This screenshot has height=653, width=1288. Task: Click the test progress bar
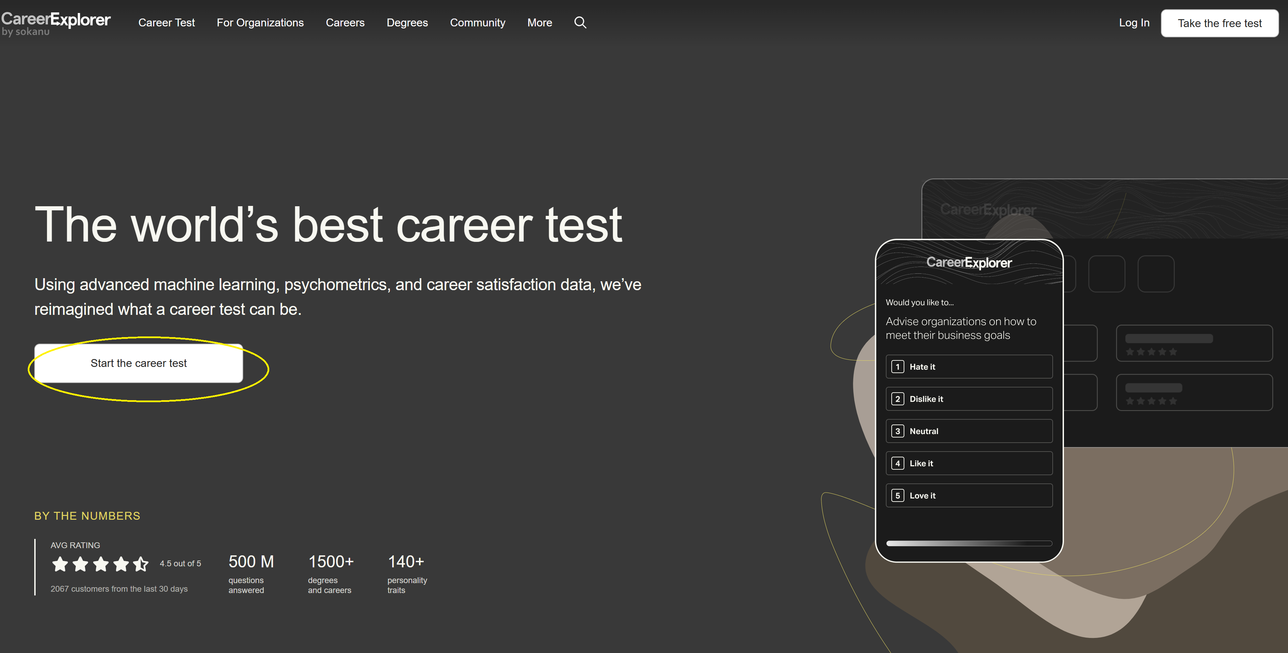(969, 543)
